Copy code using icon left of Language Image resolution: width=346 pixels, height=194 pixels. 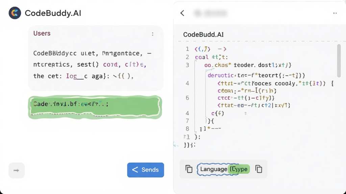(x=189, y=169)
